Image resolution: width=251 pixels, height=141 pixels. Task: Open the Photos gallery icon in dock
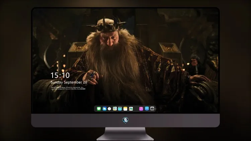click(131, 109)
